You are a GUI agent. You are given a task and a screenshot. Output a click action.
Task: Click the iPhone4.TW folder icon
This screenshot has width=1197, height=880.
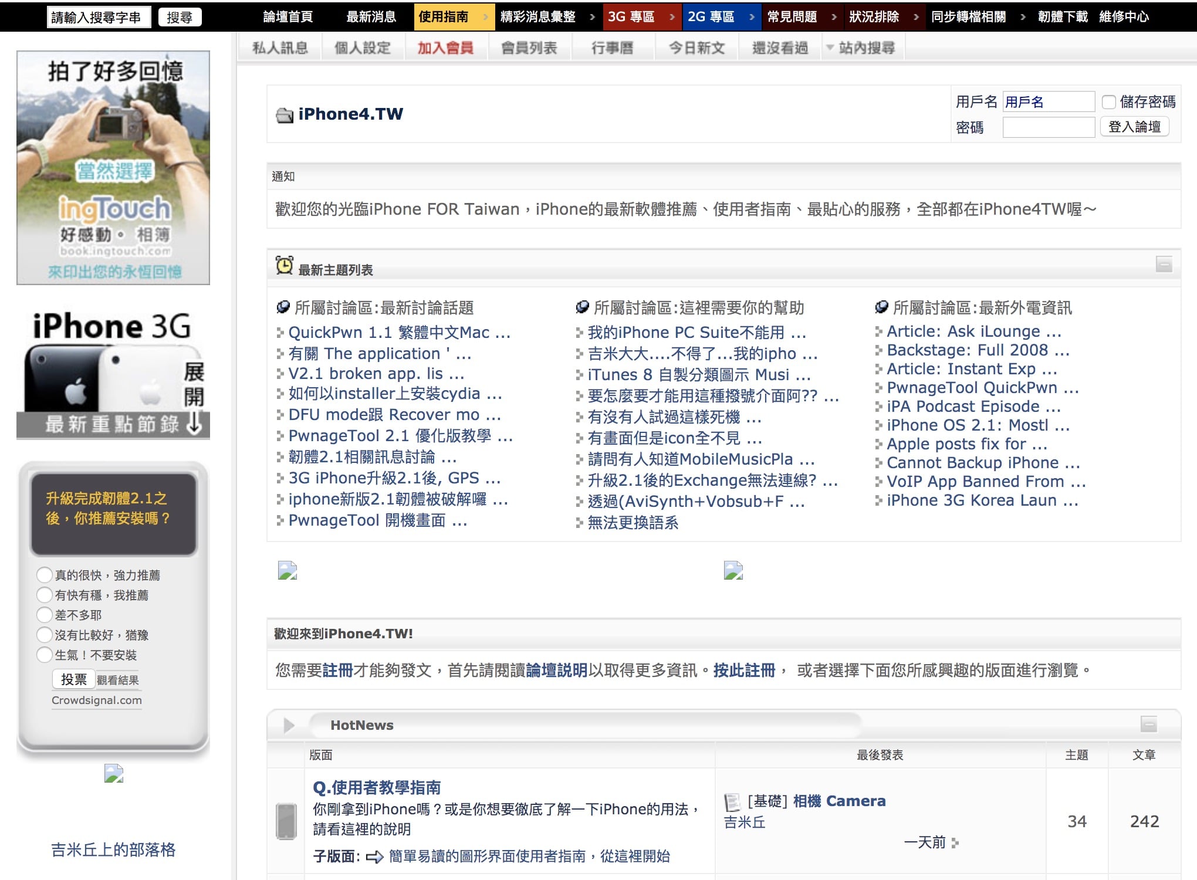[285, 116]
